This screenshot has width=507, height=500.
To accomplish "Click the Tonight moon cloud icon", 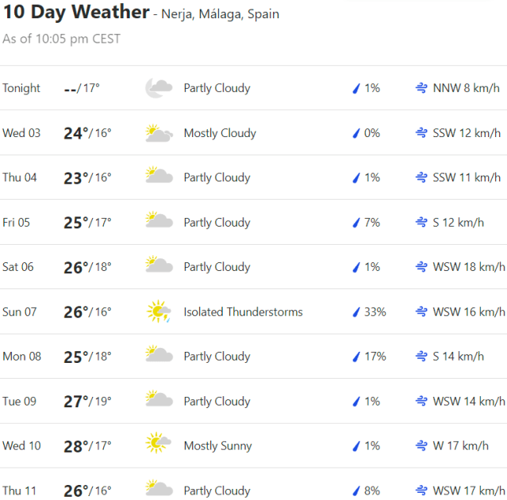I will [159, 88].
